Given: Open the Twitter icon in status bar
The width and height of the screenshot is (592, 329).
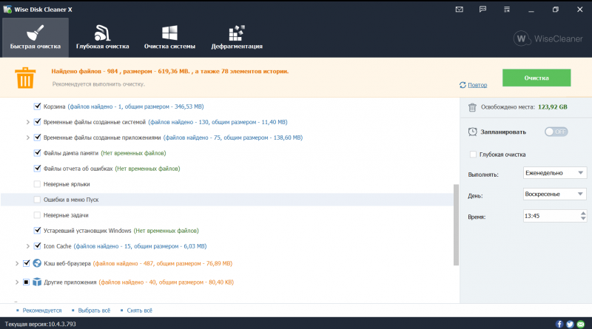Looking at the screenshot, I should (570, 324).
